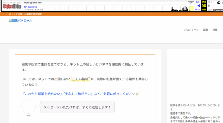Screen dimensions: 223x123
Task: Select JUL previous month link
Action: [x=197, y=2]
